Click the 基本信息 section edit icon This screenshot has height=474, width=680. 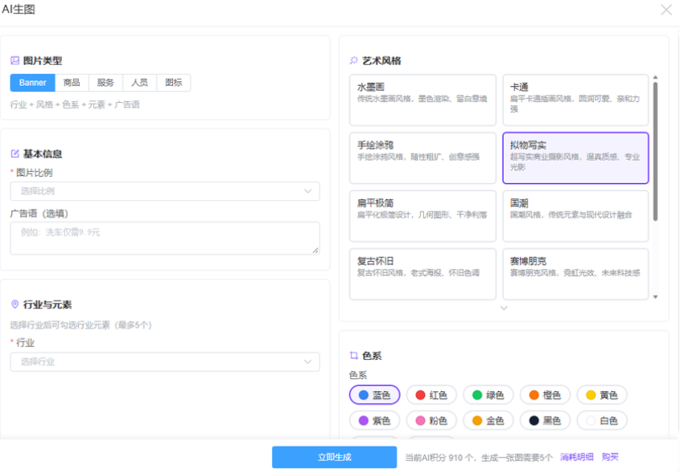tap(14, 153)
